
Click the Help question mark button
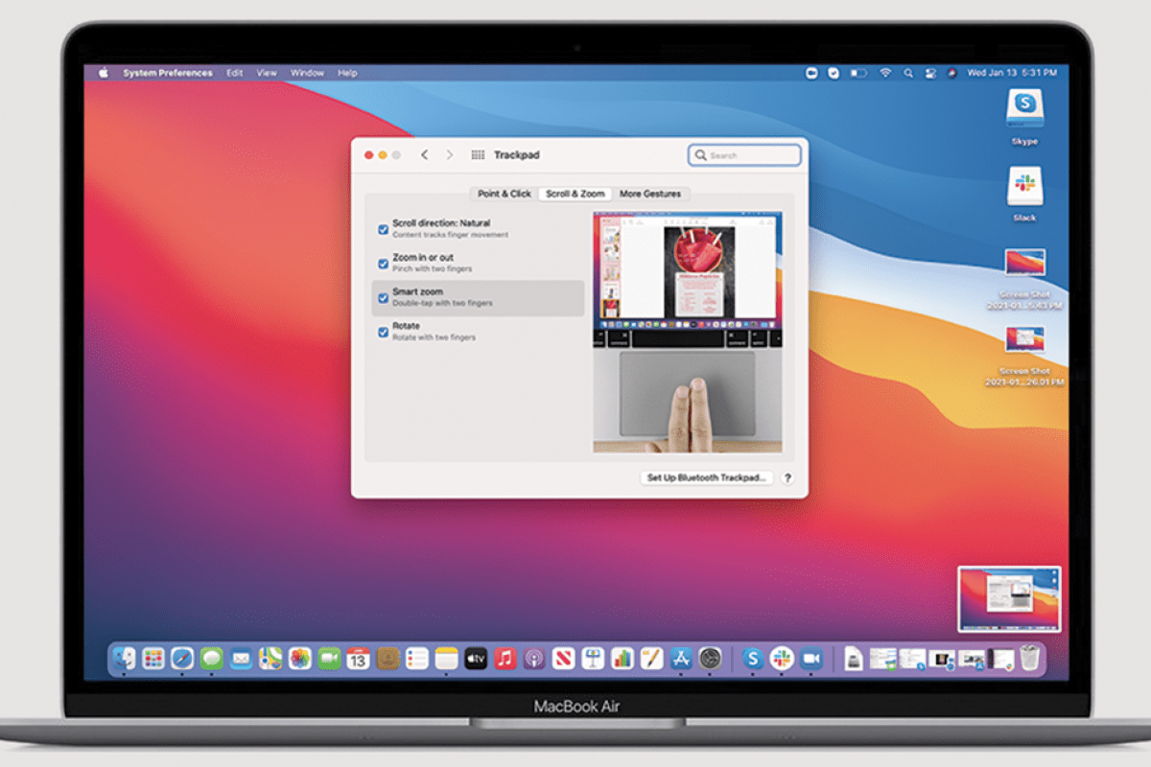pos(787,477)
